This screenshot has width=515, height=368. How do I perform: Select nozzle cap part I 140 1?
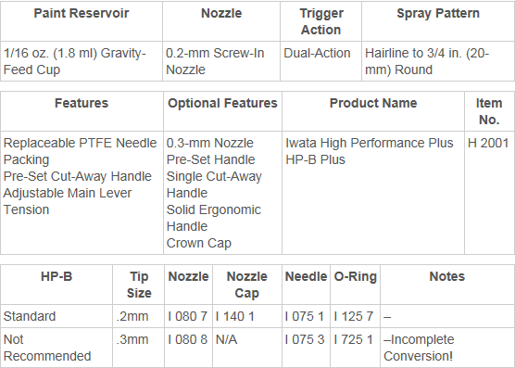235,316
